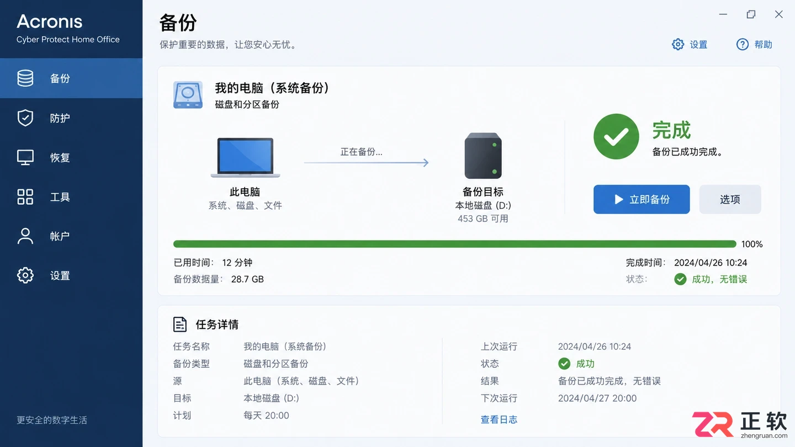795x447 pixels.
Task: Open the 选项 button
Action: [730, 199]
